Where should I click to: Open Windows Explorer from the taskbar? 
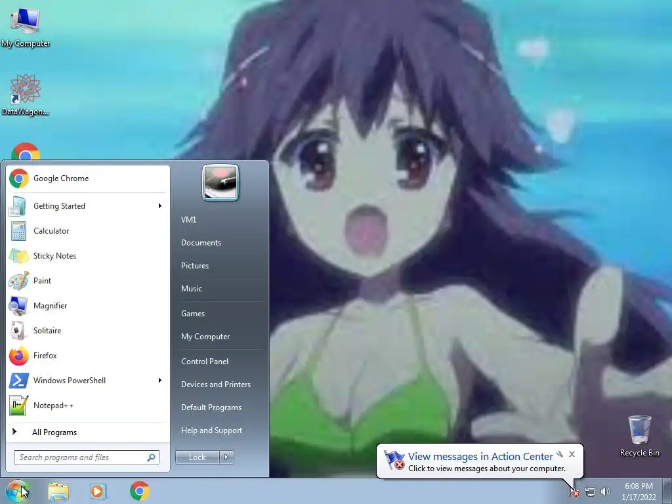tap(58, 492)
